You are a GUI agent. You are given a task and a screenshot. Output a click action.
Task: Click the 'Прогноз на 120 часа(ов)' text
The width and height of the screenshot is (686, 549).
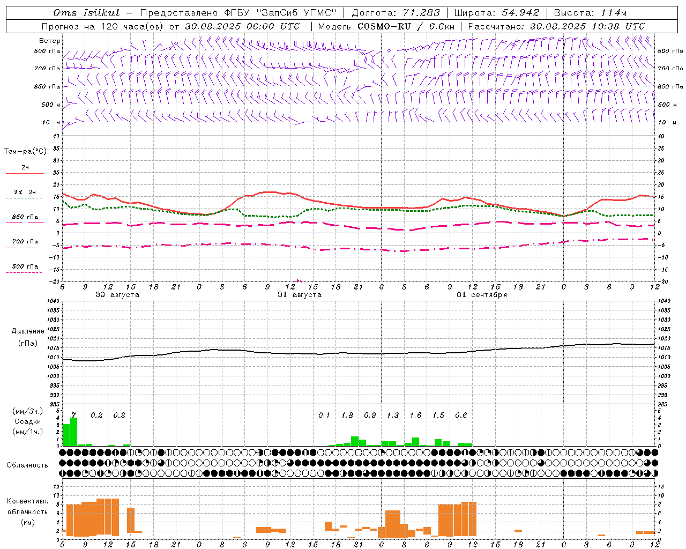click(103, 26)
